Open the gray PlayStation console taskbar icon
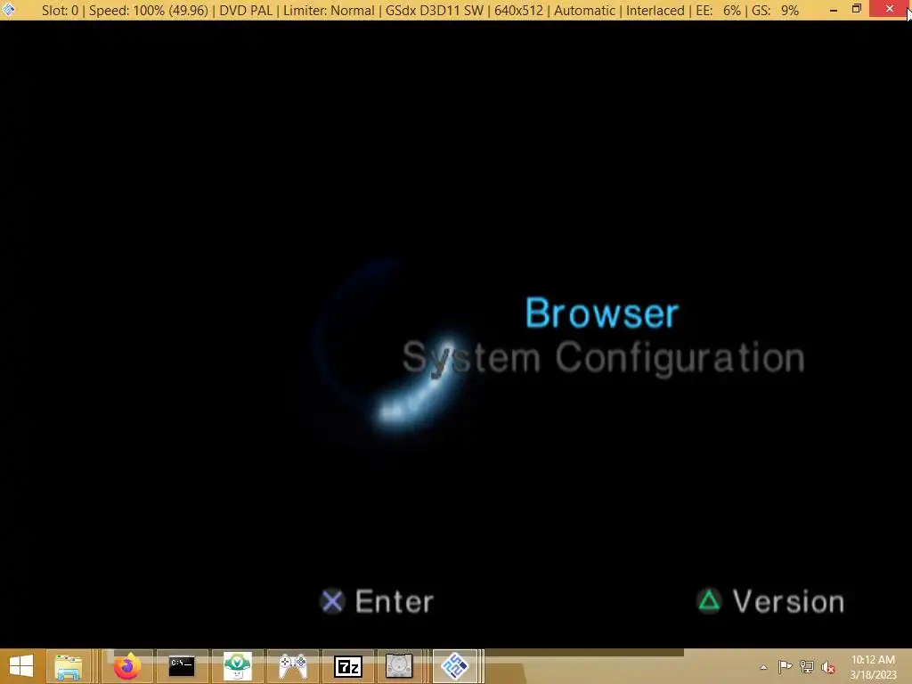The width and height of the screenshot is (912, 684). pyautogui.click(x=399, y=666)
